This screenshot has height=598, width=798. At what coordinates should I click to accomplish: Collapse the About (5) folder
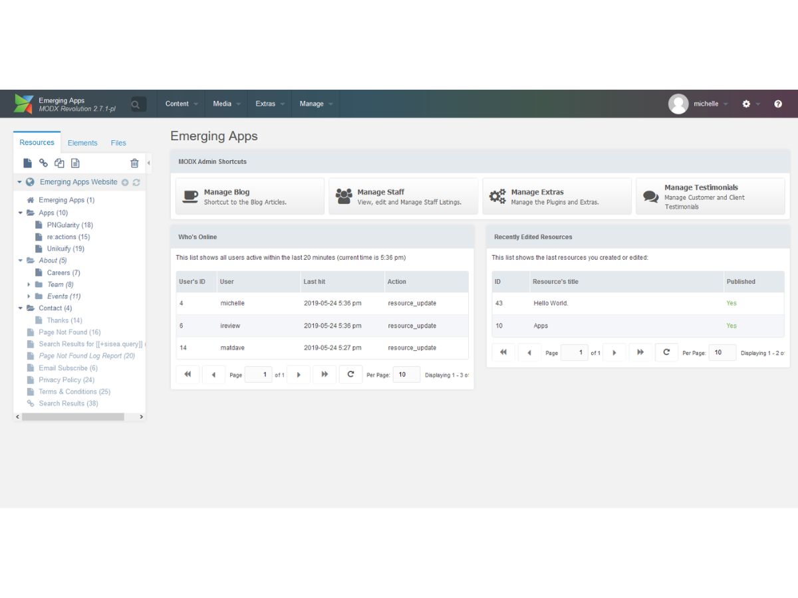point(21,260)
